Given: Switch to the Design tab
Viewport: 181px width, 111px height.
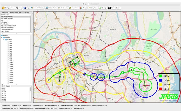Looking at the screenshot, I should (86, 4).
